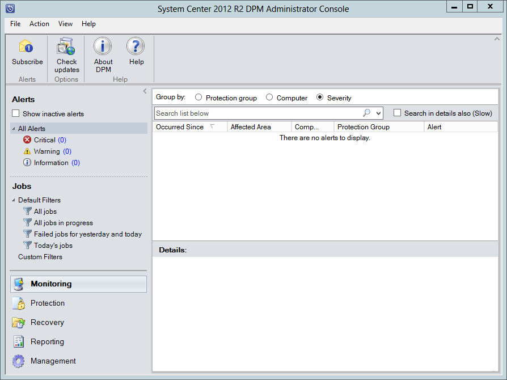
Task: Sort by Comp... column header
Action: (312, 127)
